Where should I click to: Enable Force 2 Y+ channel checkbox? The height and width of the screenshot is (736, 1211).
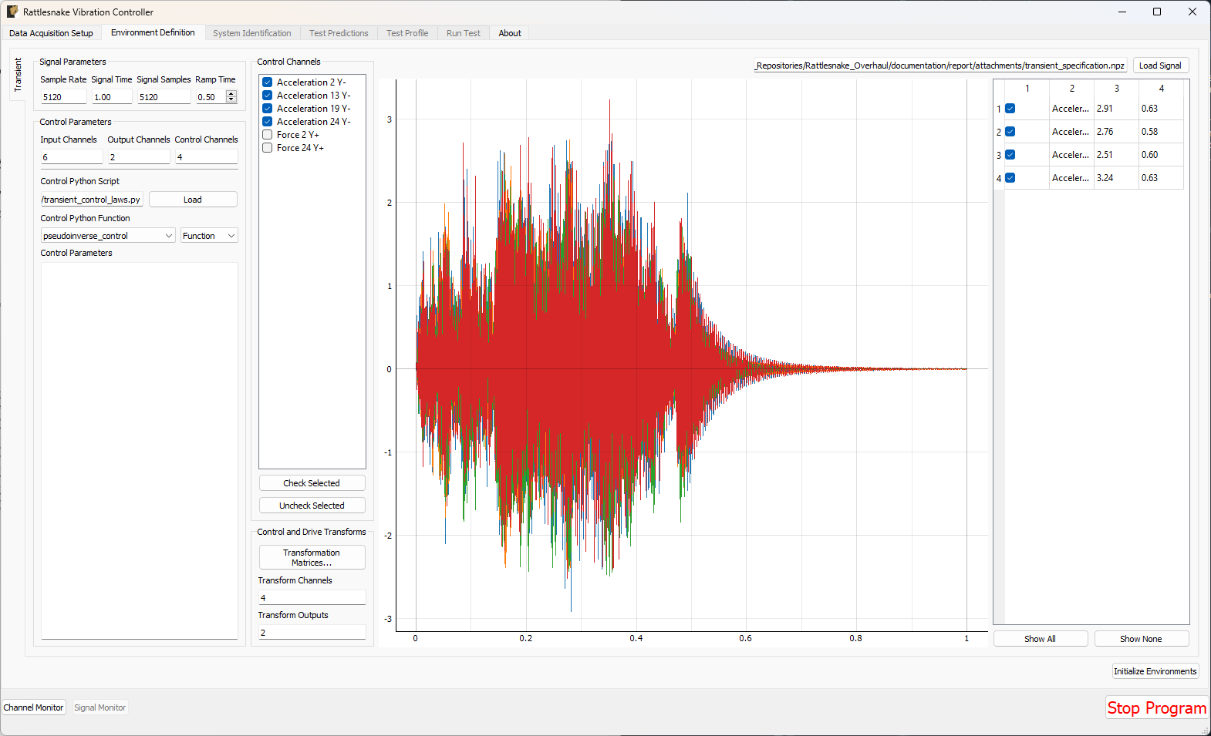pyautogui.click(x=267, y=135)
